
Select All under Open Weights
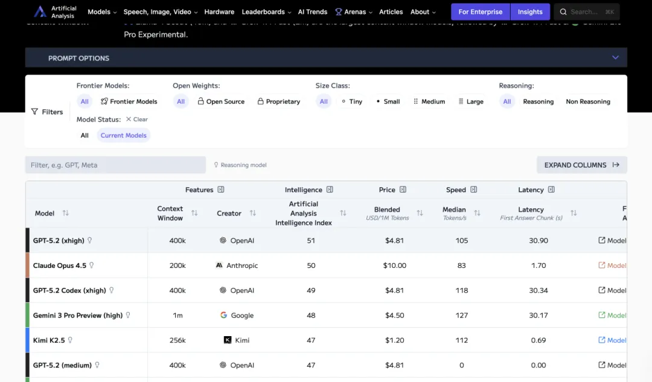pos(181,101)
